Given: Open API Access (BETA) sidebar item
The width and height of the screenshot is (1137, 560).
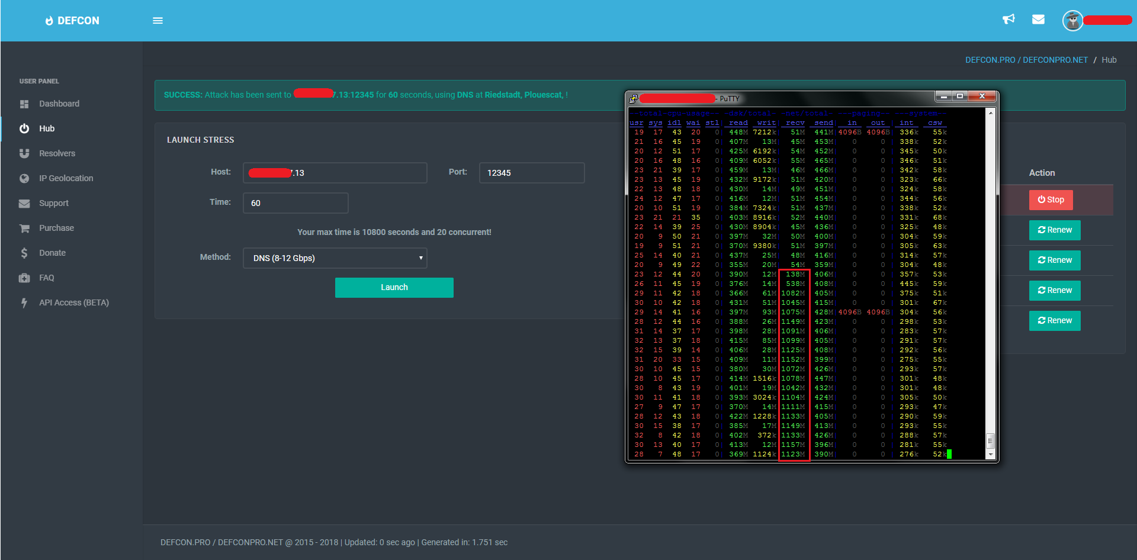Looking at the screenshot, I should (x=74, y=302).
